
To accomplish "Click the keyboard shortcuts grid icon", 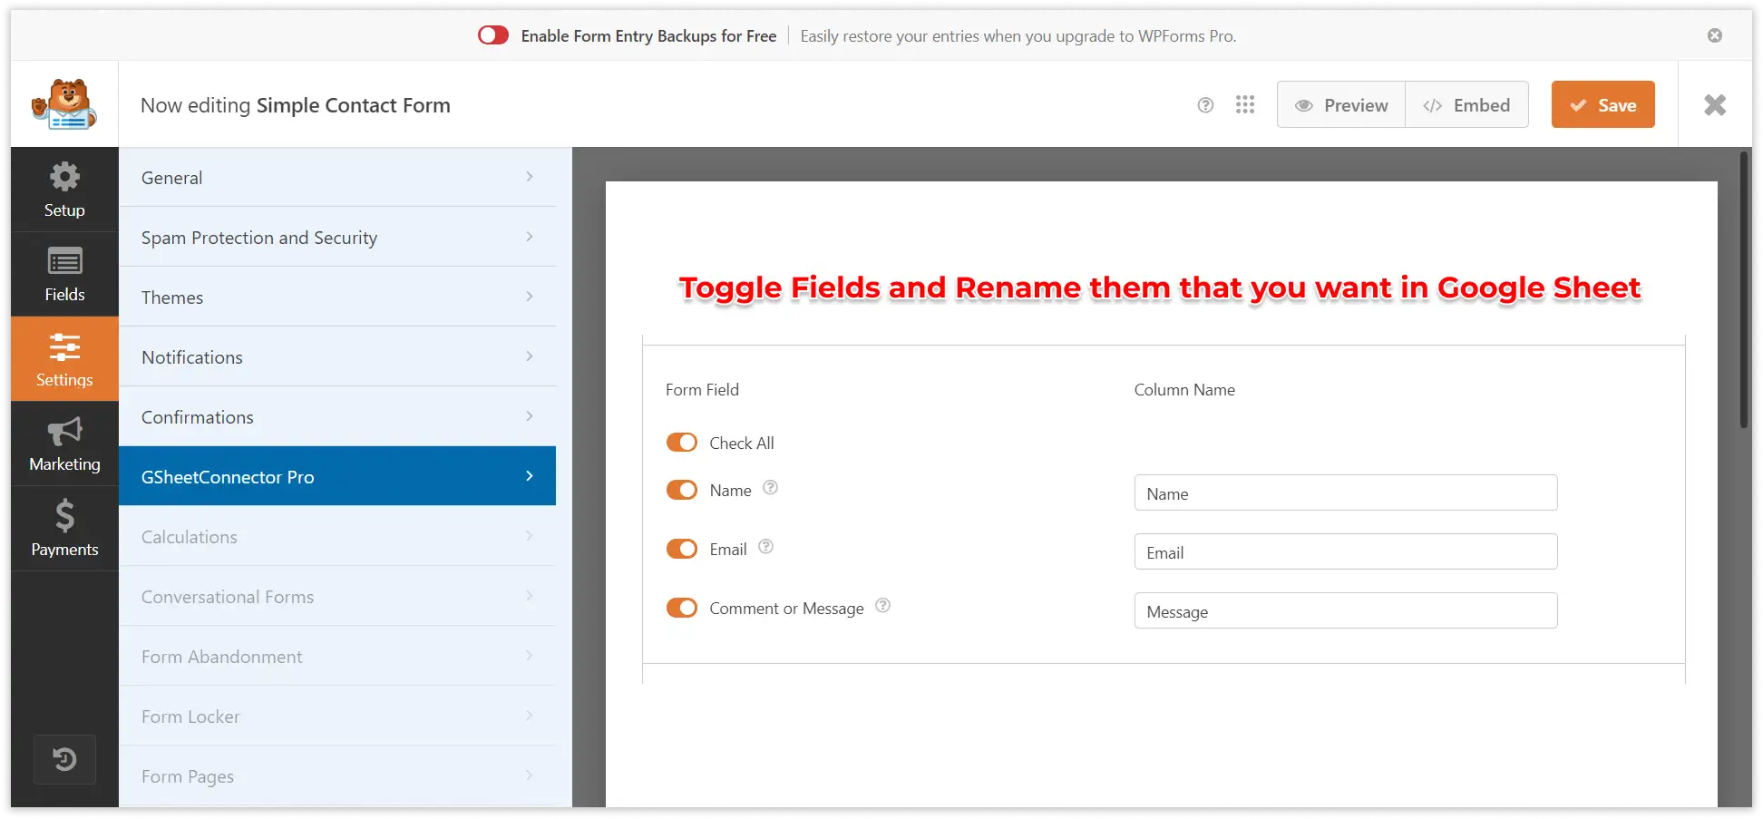I will pos(1245,104).
